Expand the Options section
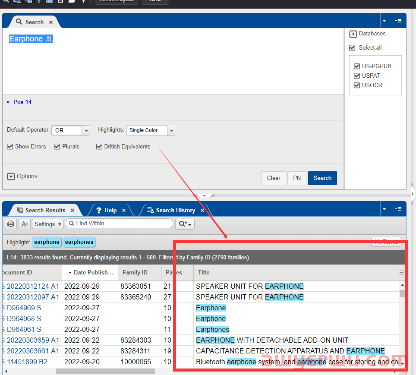Viewport: 416px width, 375px height. click(x=11, y=176)
